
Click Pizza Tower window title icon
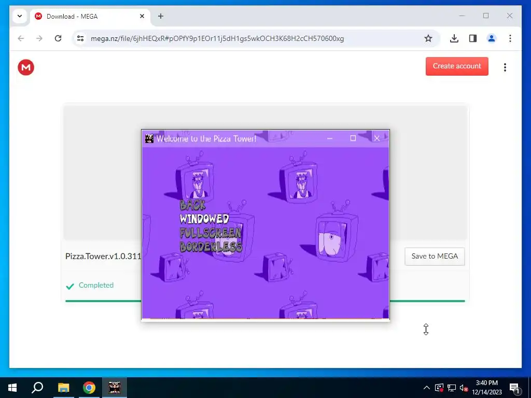pyautogui.click(x=149, y=138)
